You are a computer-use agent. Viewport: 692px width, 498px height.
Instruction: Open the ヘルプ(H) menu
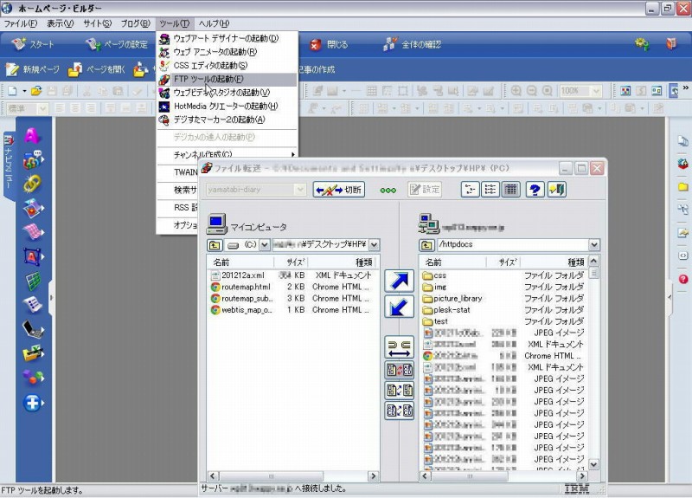(x=214, y=23)
